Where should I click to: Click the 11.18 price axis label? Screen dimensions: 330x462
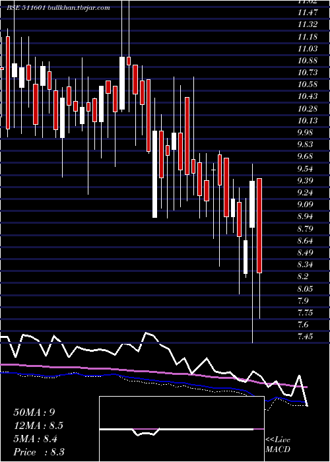tap(308, 37)
